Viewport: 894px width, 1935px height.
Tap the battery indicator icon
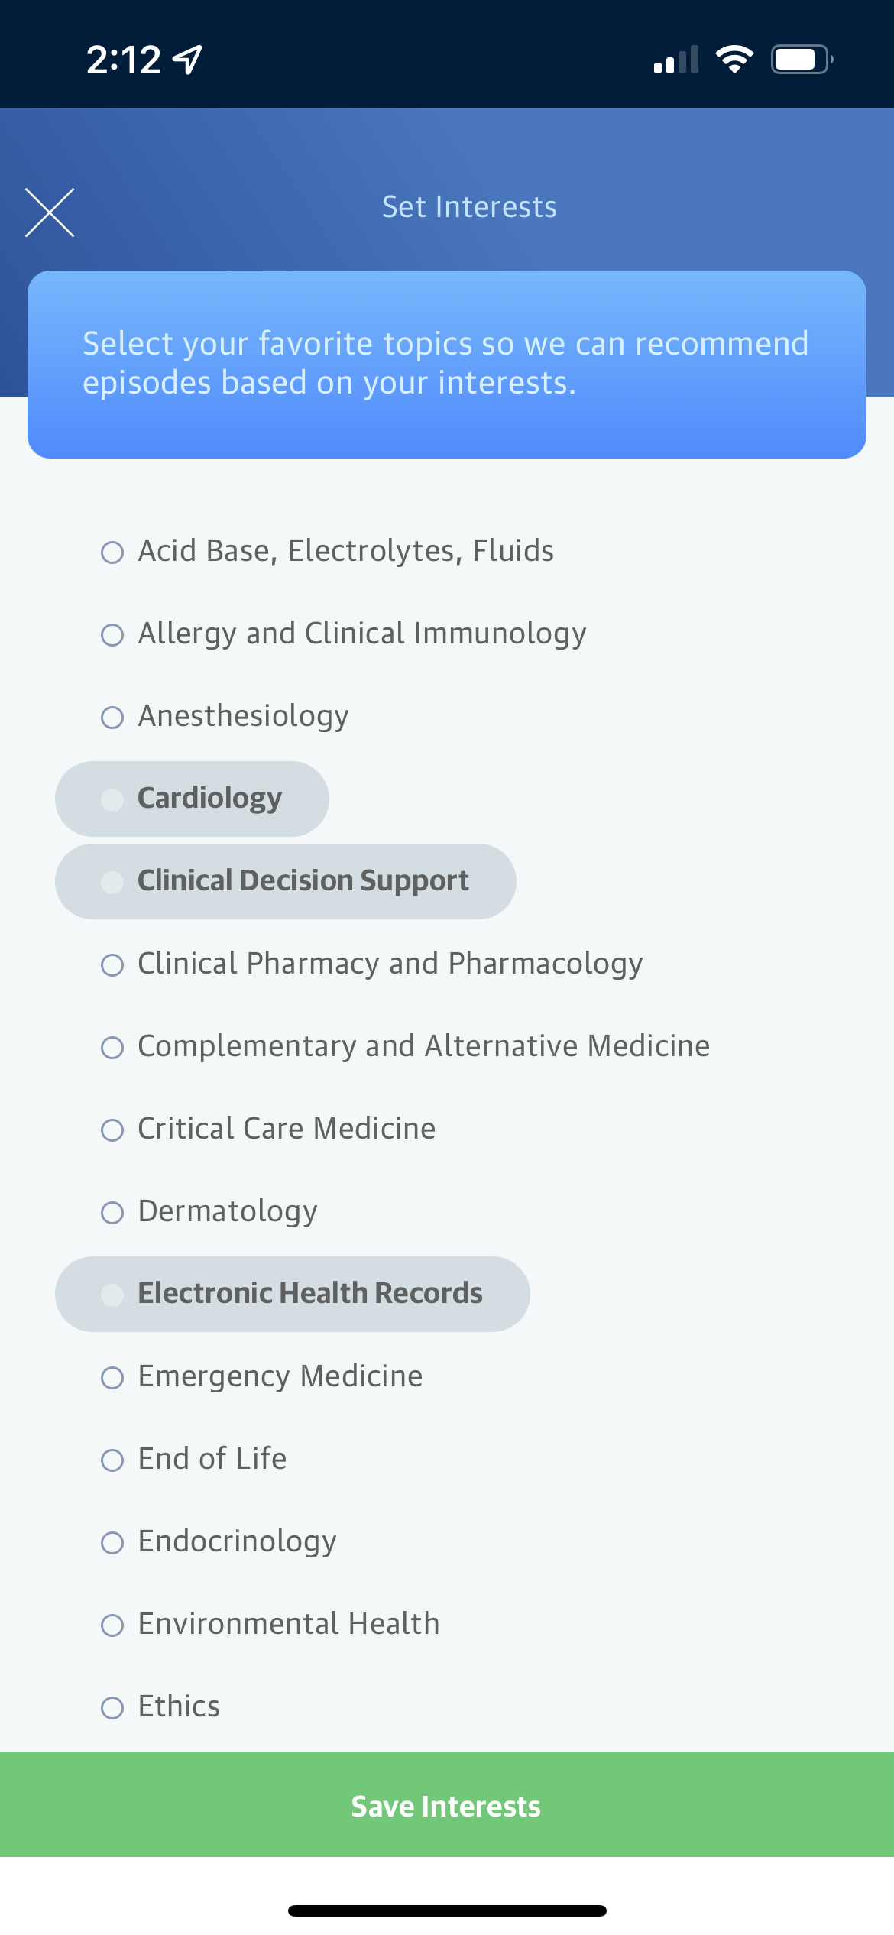pos(801,60)
